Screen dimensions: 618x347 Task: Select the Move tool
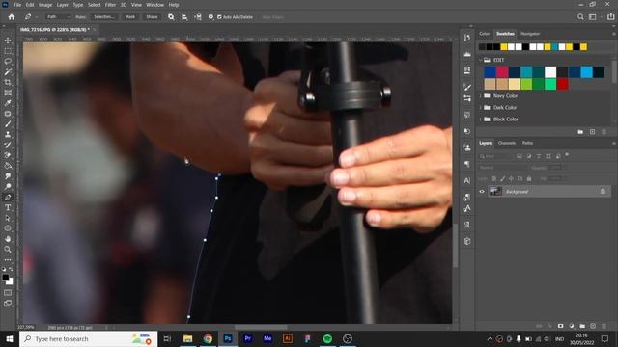(8, 40)
